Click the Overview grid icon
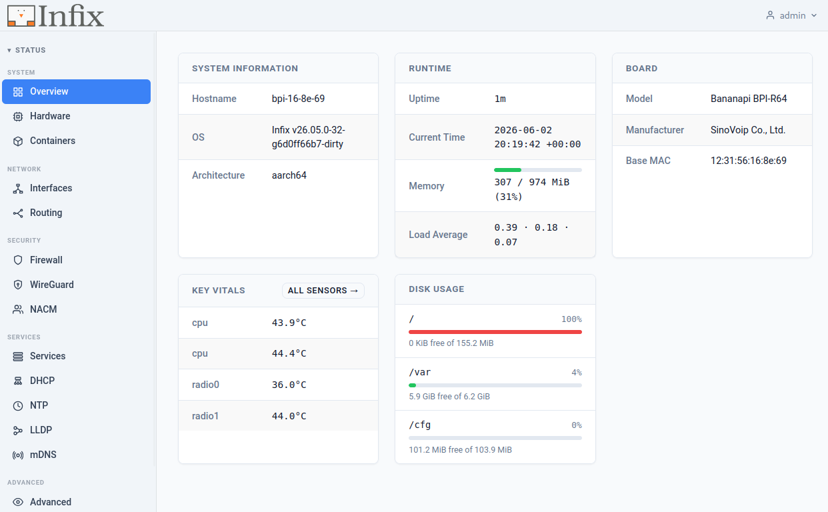This screenshot has height=512, width=828. pyautogui.click(x=18, y=91)
